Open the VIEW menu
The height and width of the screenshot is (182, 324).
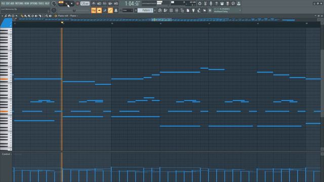coord(27,4)
